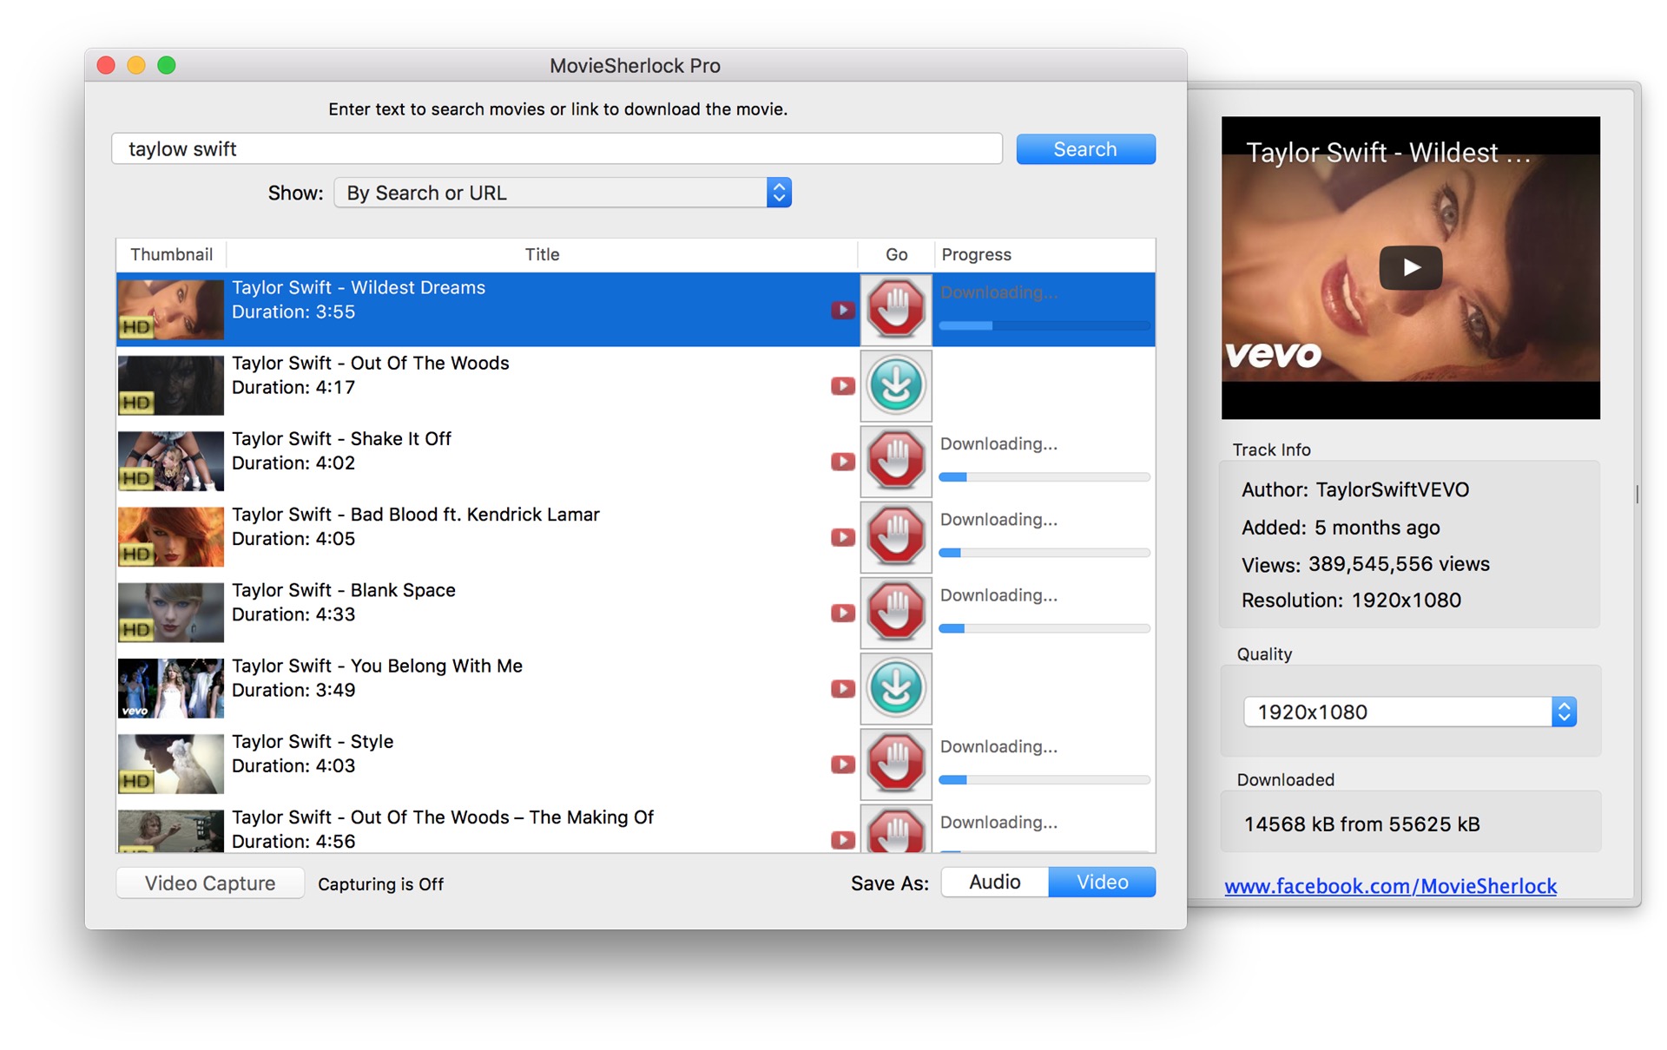Select You Belong With Me thumbnail

click(170, 688)
